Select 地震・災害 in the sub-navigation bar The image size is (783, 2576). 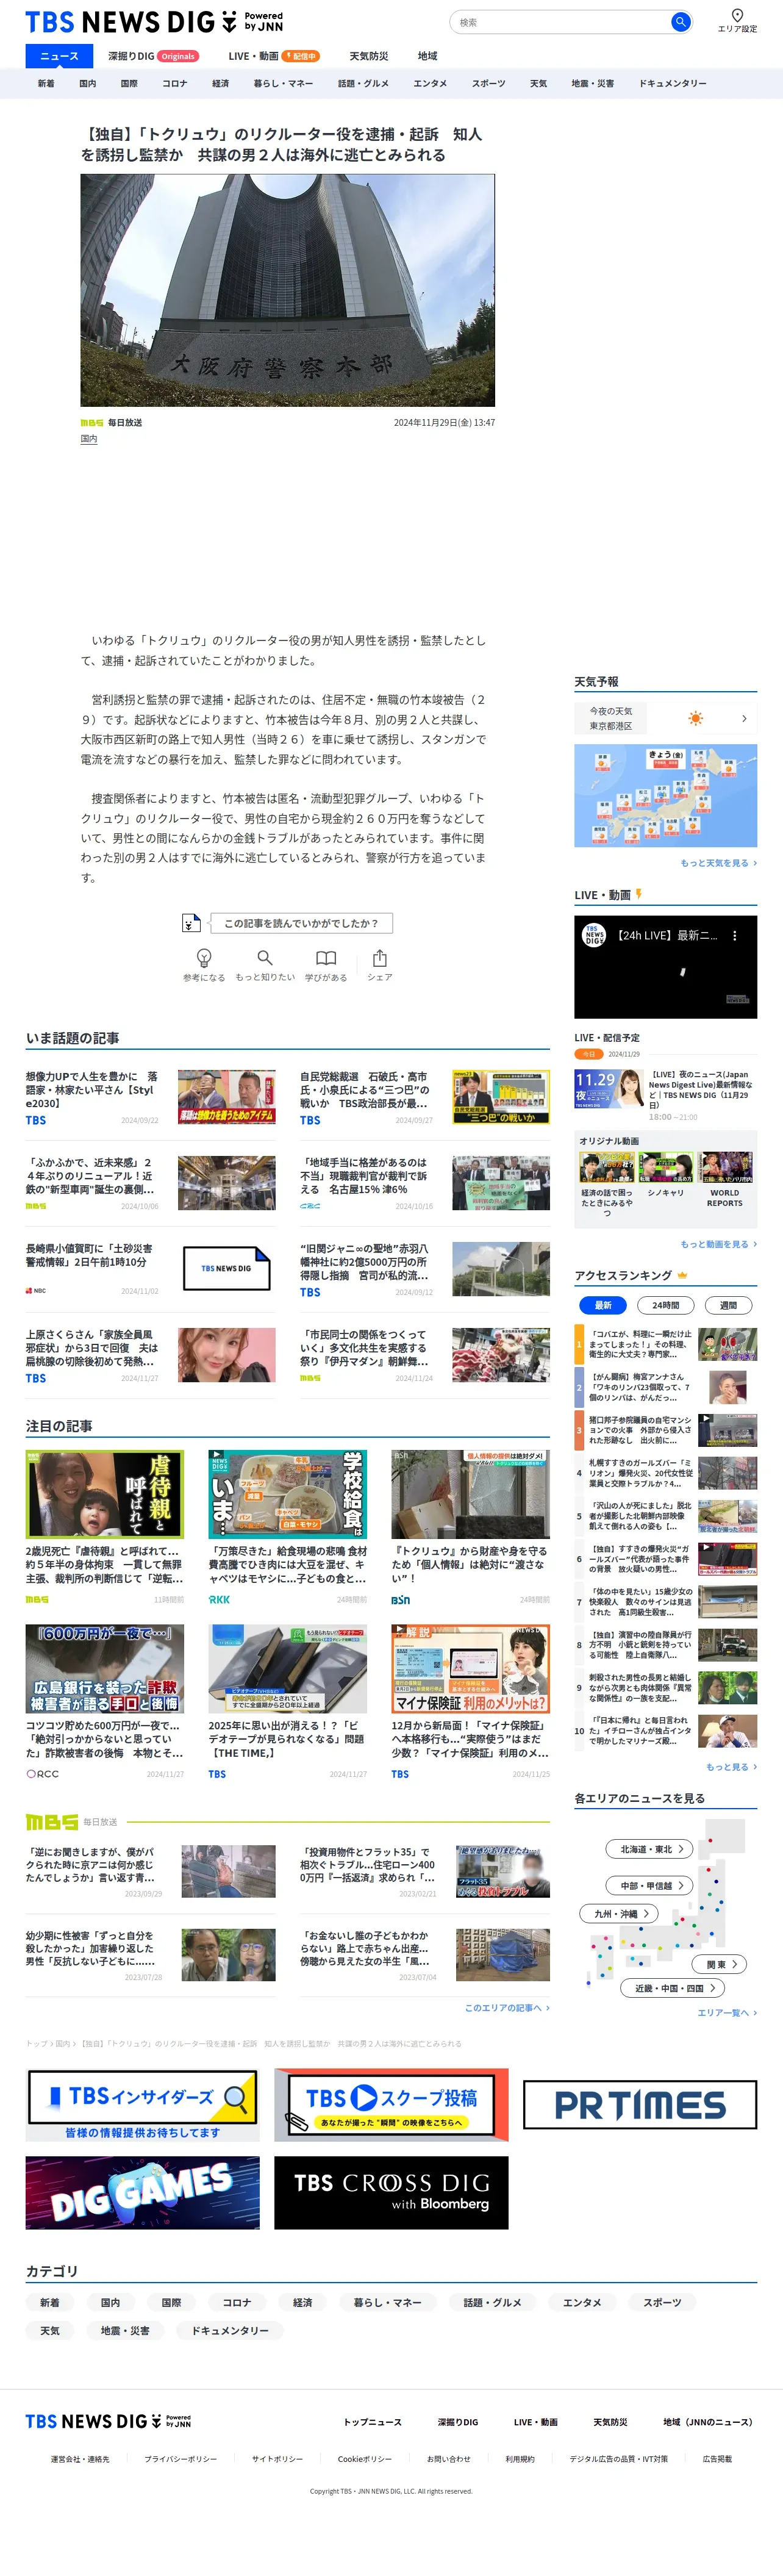593,83
